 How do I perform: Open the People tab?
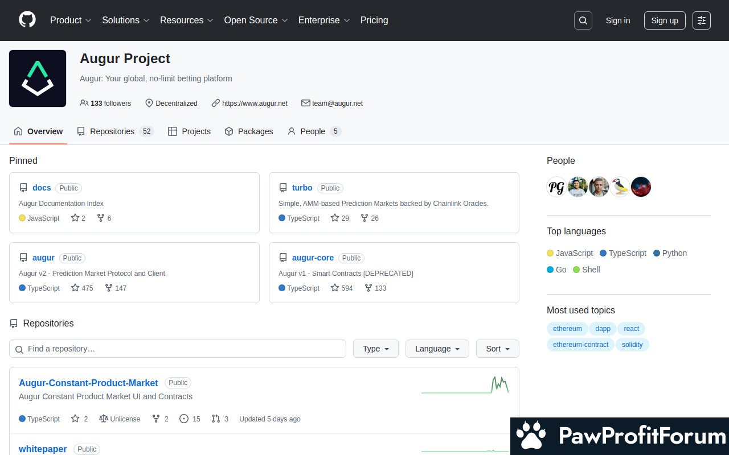(x=314, y=131)
